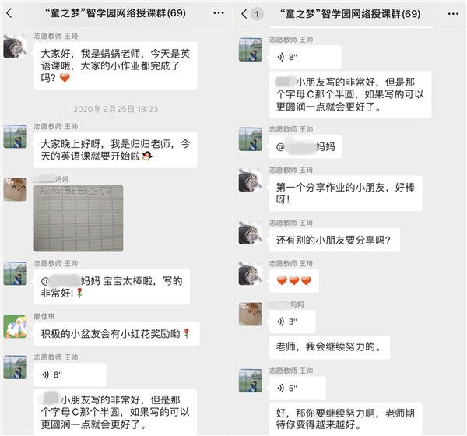
Task: Tap the three hearts message bubble
Action: click(293, 281)
